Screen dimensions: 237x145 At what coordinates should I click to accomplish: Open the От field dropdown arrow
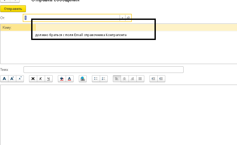tap(122, 18)
